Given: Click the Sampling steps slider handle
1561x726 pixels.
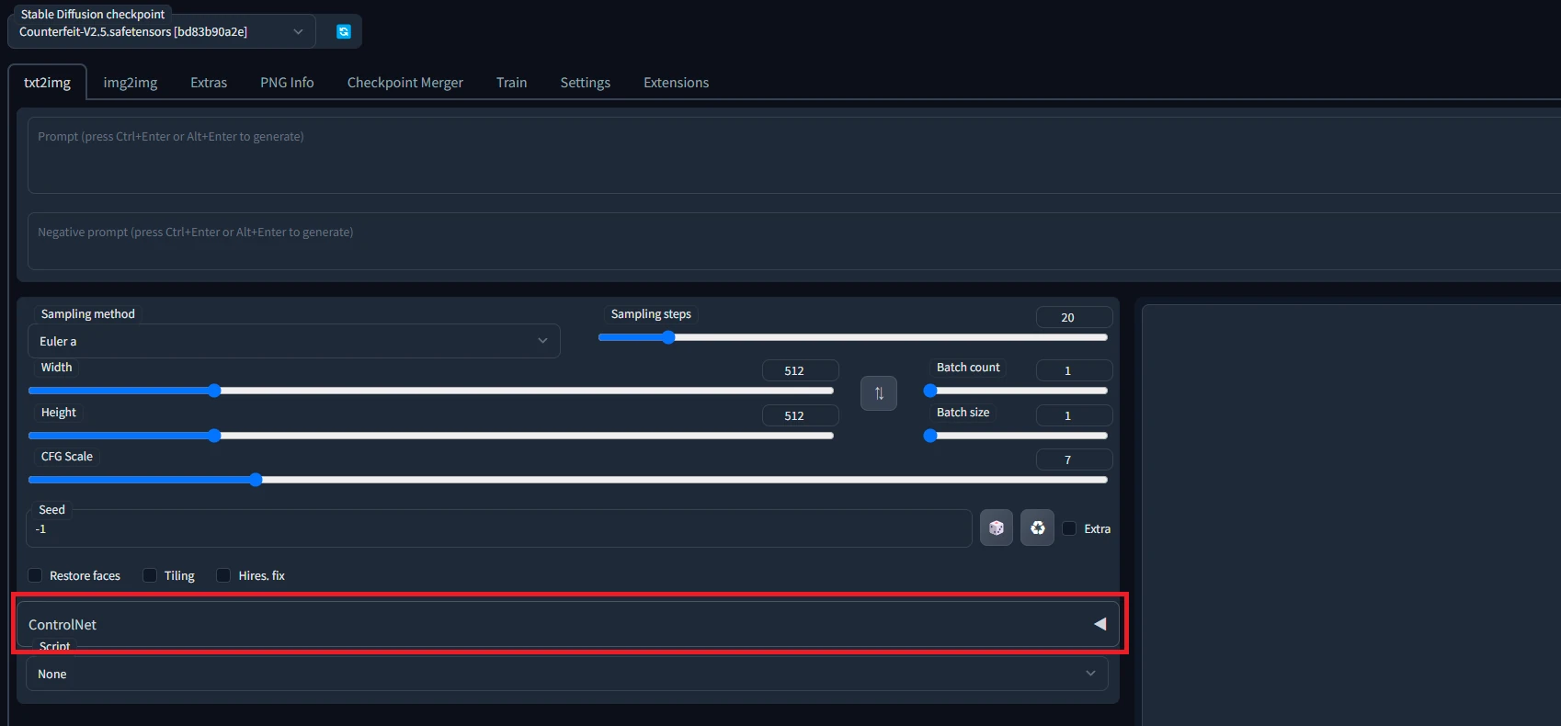Looking at the screenshot, I should pyautogui.click(x=668, y=337).
